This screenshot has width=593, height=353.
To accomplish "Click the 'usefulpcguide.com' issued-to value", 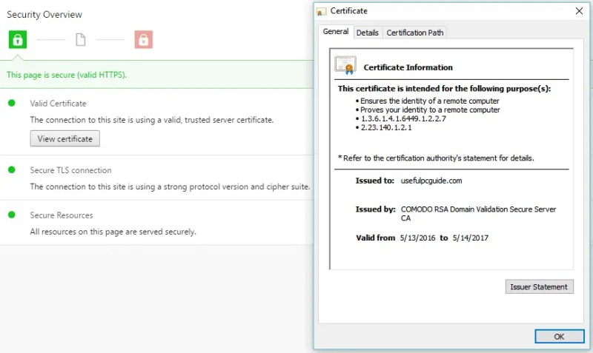I will pyautogui.click(x=431, y=181).
